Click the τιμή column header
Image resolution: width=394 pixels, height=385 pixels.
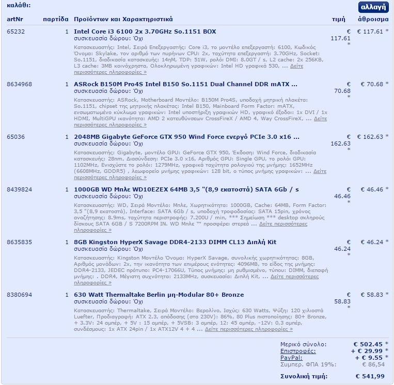(x=338, y=19)
